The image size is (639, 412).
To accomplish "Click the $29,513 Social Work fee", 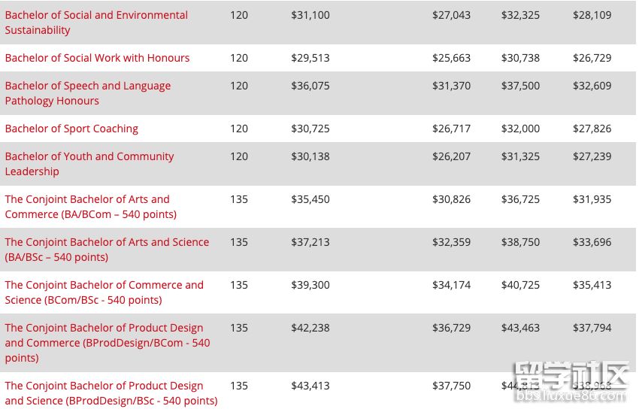I will tap(310, 58).
